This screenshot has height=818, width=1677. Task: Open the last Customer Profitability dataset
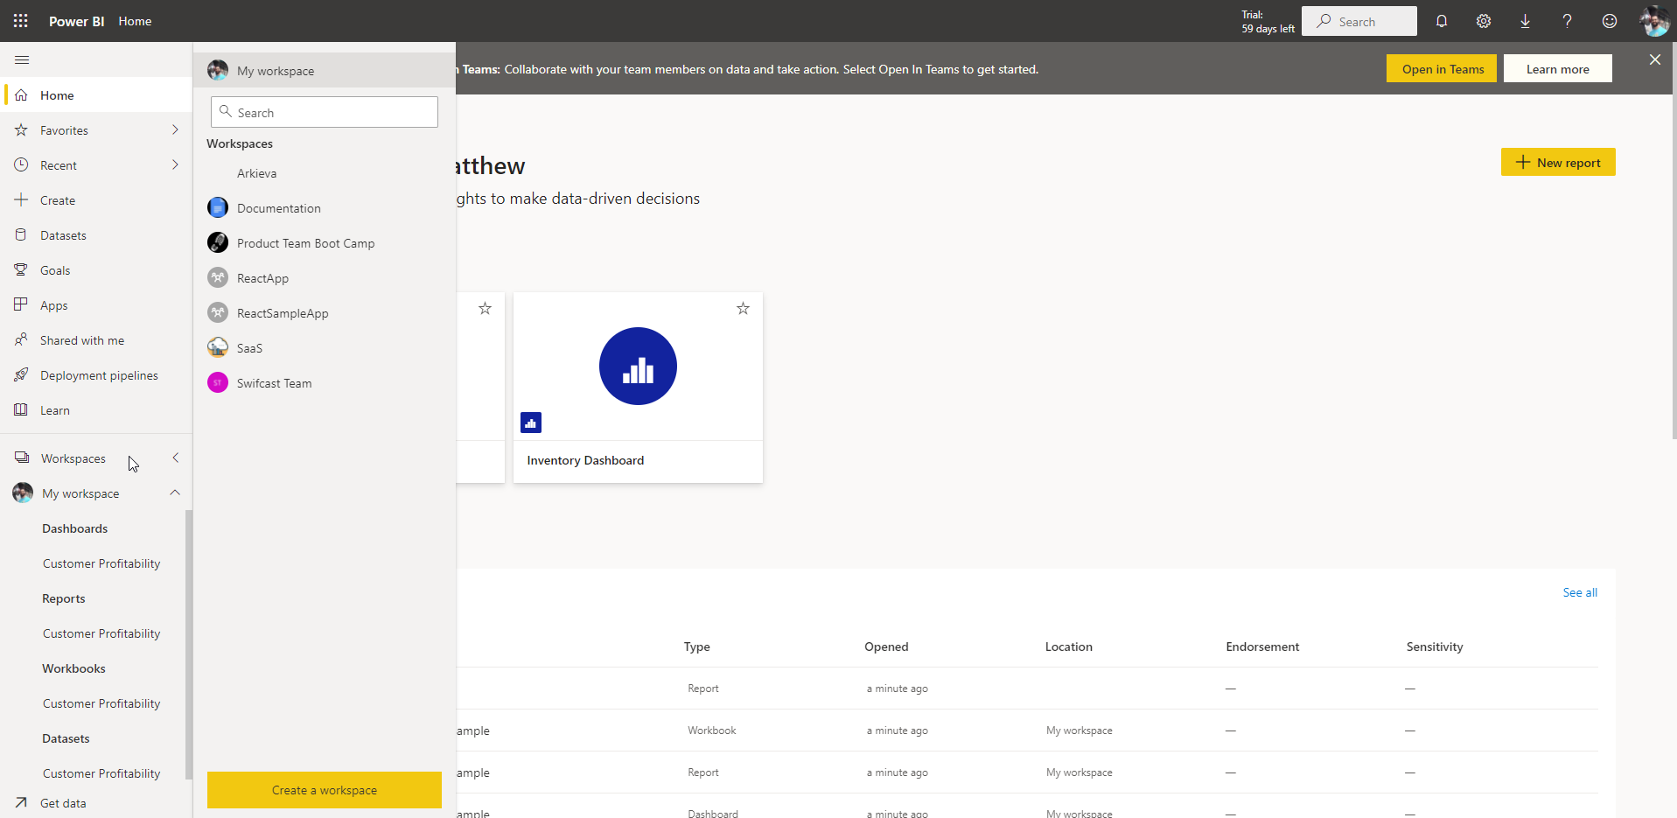(x=101, y=773)
